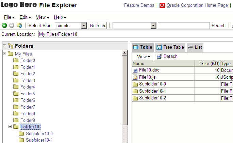Screen dimensions: 233x143
Task: Click the Folders panel tree icon
Action: pos(11,46)
